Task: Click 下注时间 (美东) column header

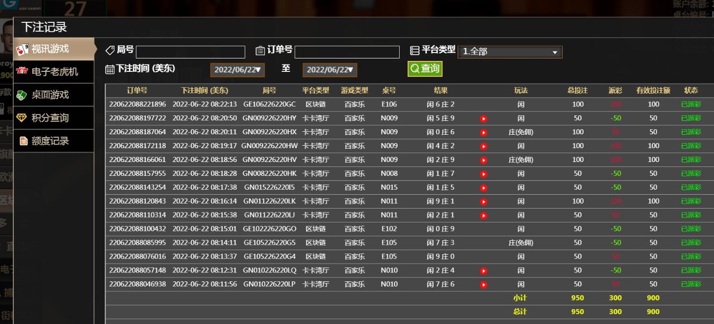Action: coord(205,91)
